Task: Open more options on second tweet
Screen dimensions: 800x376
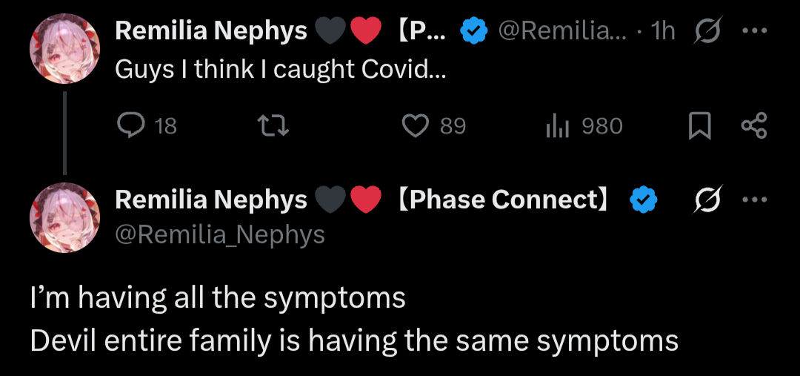Action: click(755, 199)
